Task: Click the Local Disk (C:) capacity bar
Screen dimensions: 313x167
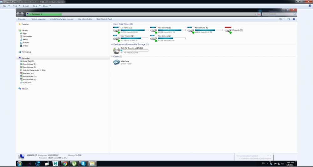Action: (x=134, y=30)
